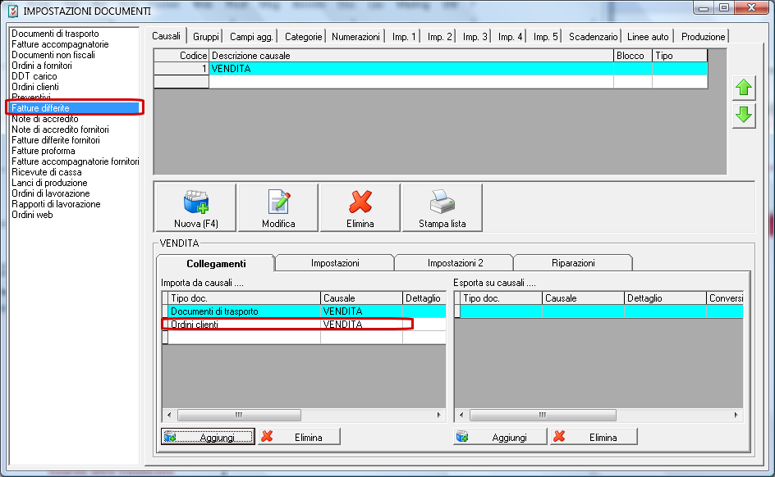The image size is (775, 477).
Task: Click the Descrizione causale column header
Action: pyautogui.click(x=411, y=56)
